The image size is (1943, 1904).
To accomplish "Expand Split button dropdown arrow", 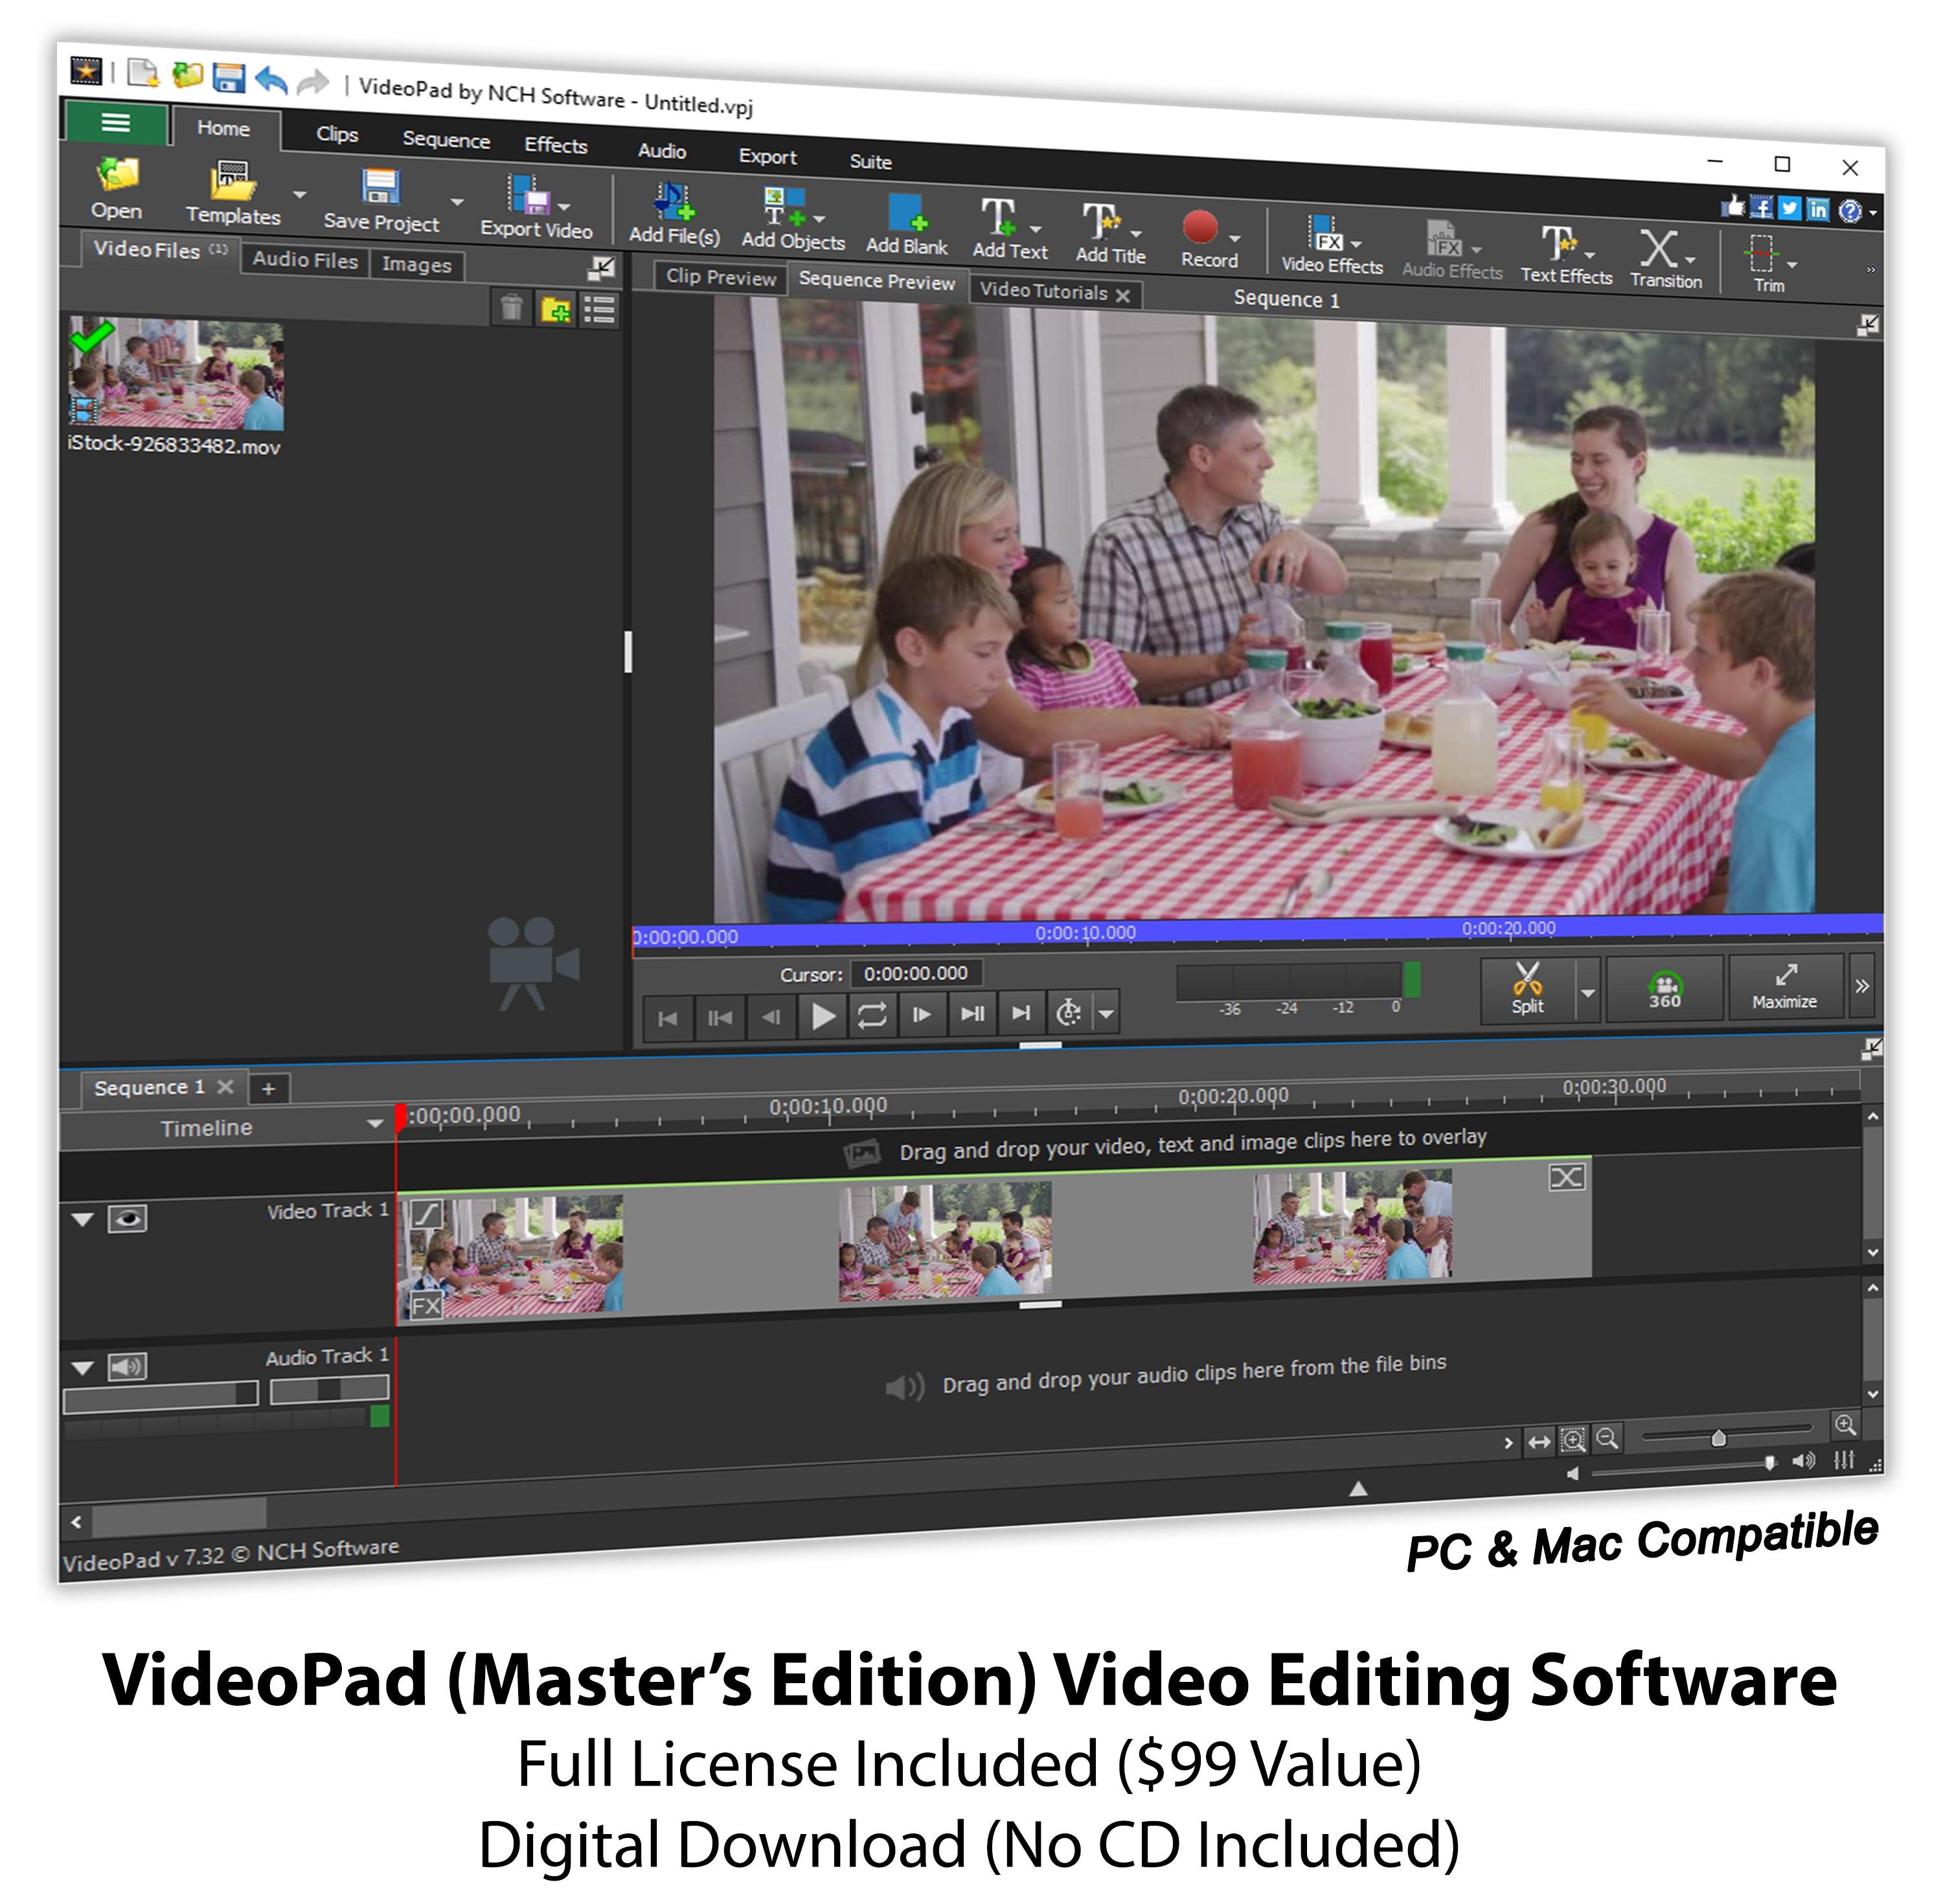I will coord(1588,993).
